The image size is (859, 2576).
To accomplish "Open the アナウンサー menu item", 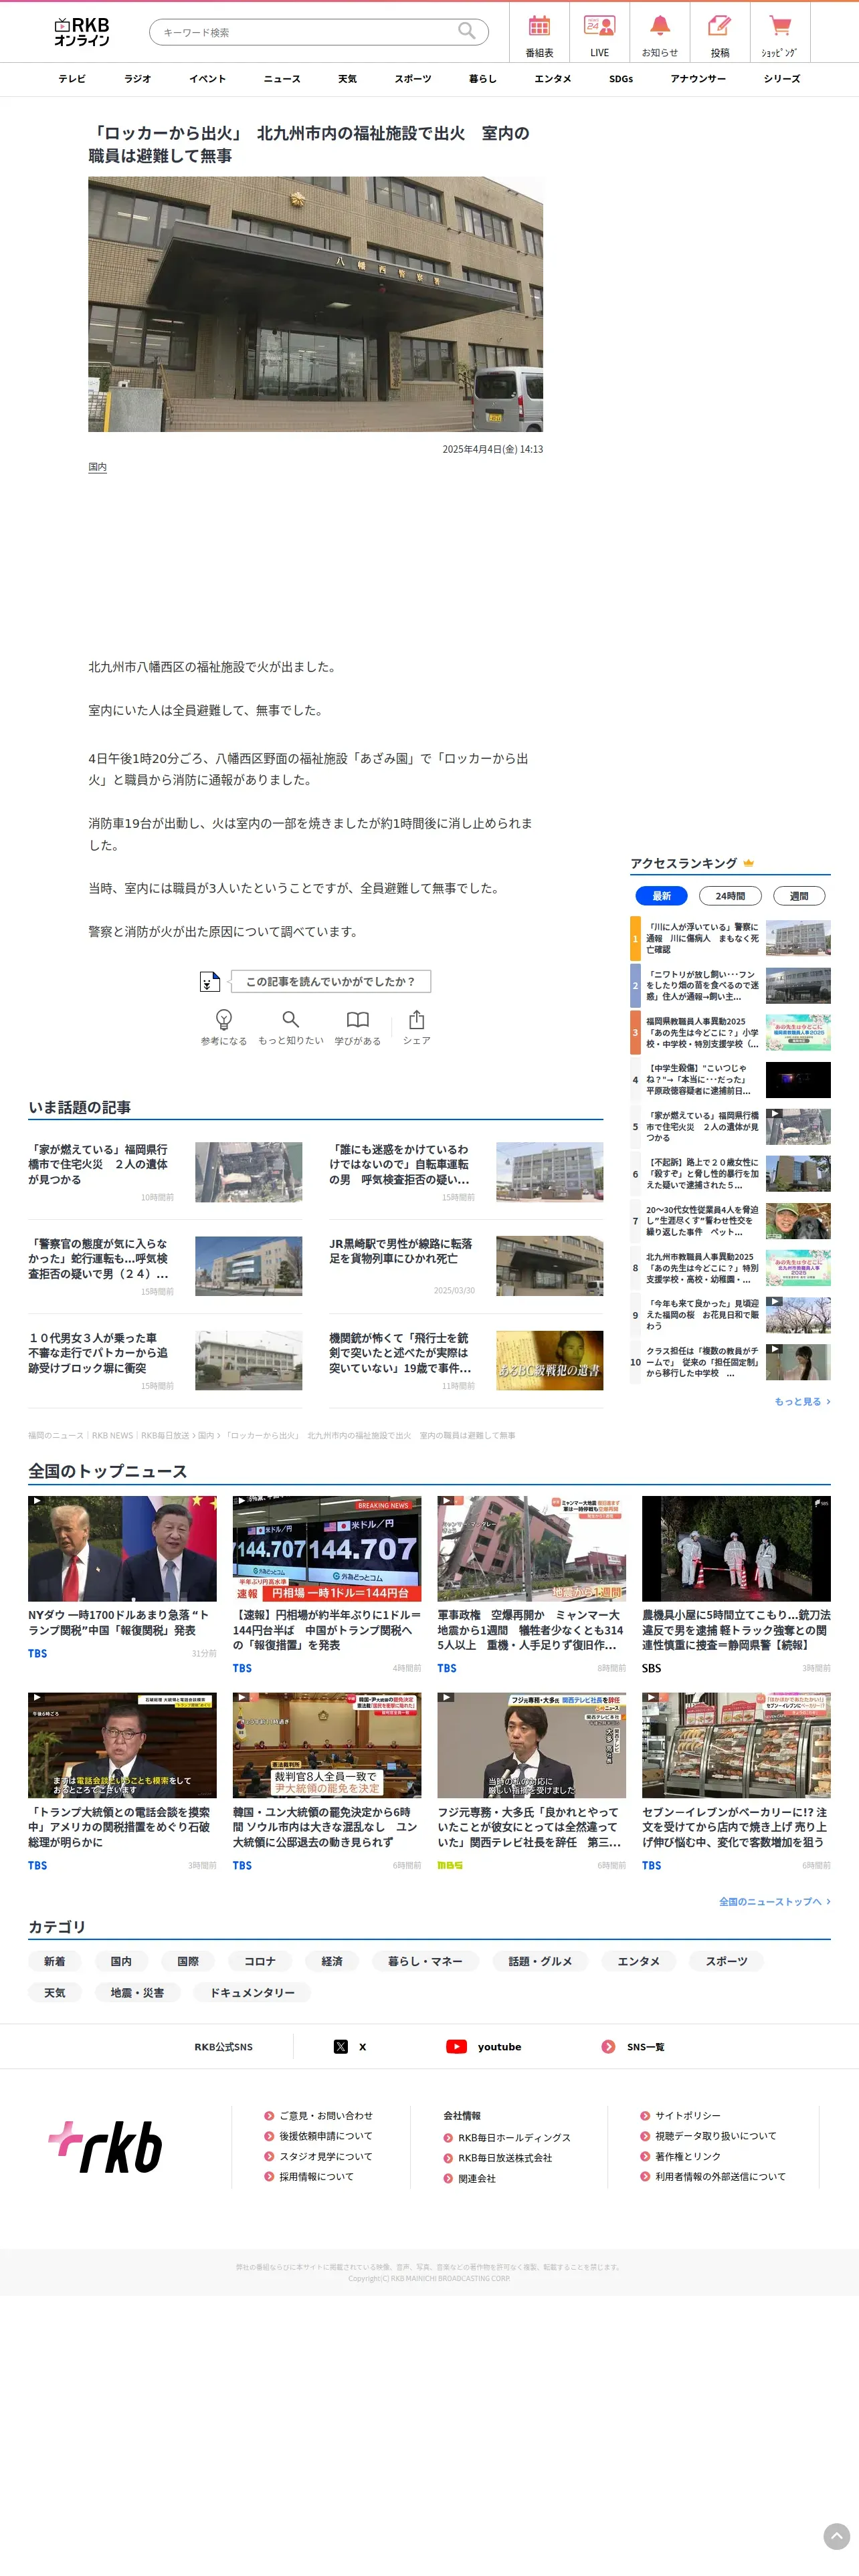I will [x=698, y=79].
